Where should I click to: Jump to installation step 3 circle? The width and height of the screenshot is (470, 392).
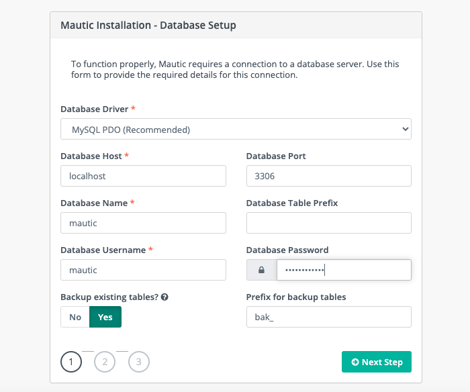(x=138, y=362)
